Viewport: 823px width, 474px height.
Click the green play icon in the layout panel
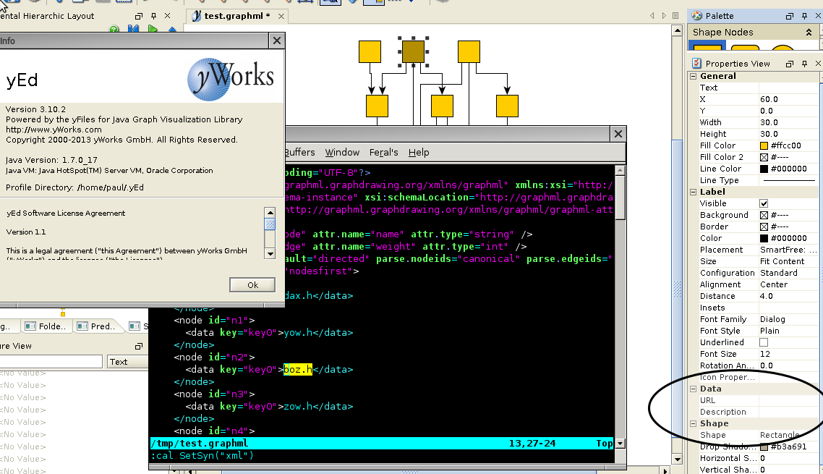pos(153,29)
